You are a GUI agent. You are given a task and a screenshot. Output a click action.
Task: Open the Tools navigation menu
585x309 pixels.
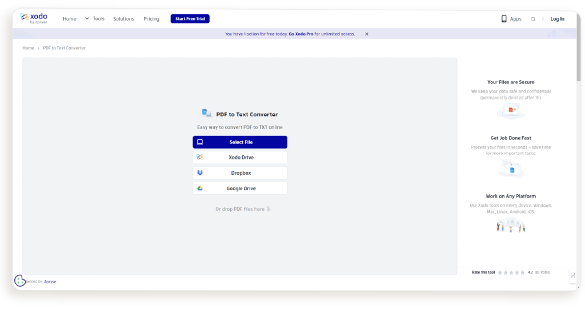(98, 18)
